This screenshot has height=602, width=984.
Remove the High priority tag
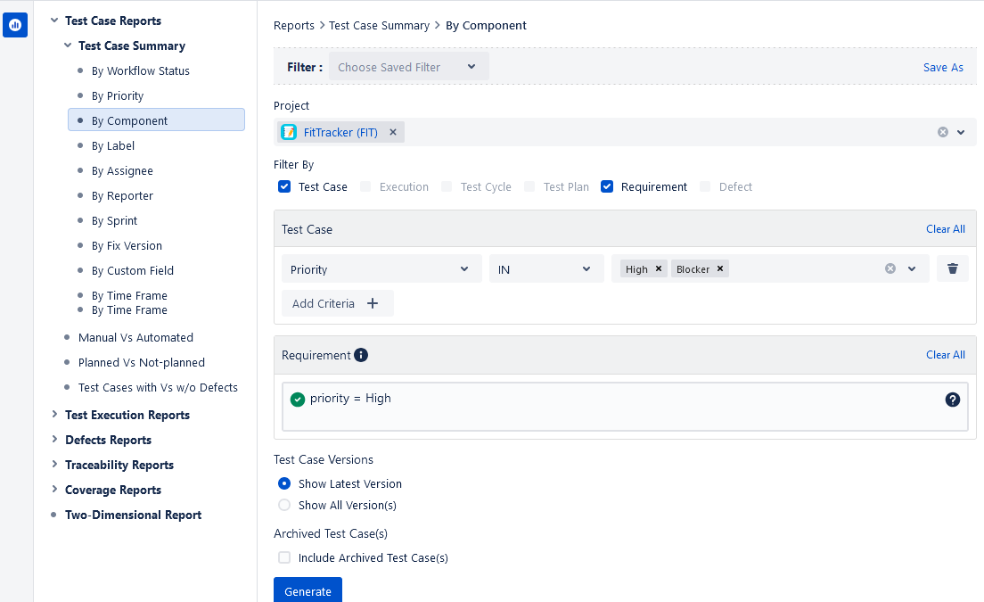659,268
